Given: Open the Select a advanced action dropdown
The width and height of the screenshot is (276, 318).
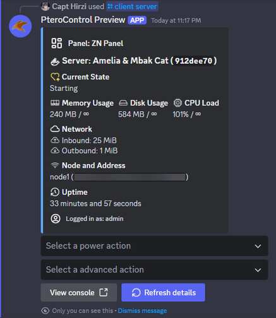Looking at the screenshot, I should [x=154, y=270].
